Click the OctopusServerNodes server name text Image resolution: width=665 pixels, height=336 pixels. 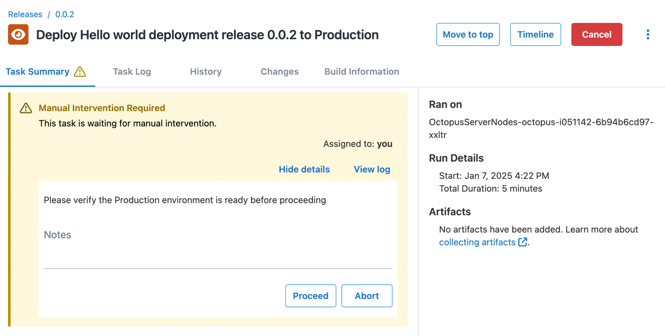click(x=541, y=128)
